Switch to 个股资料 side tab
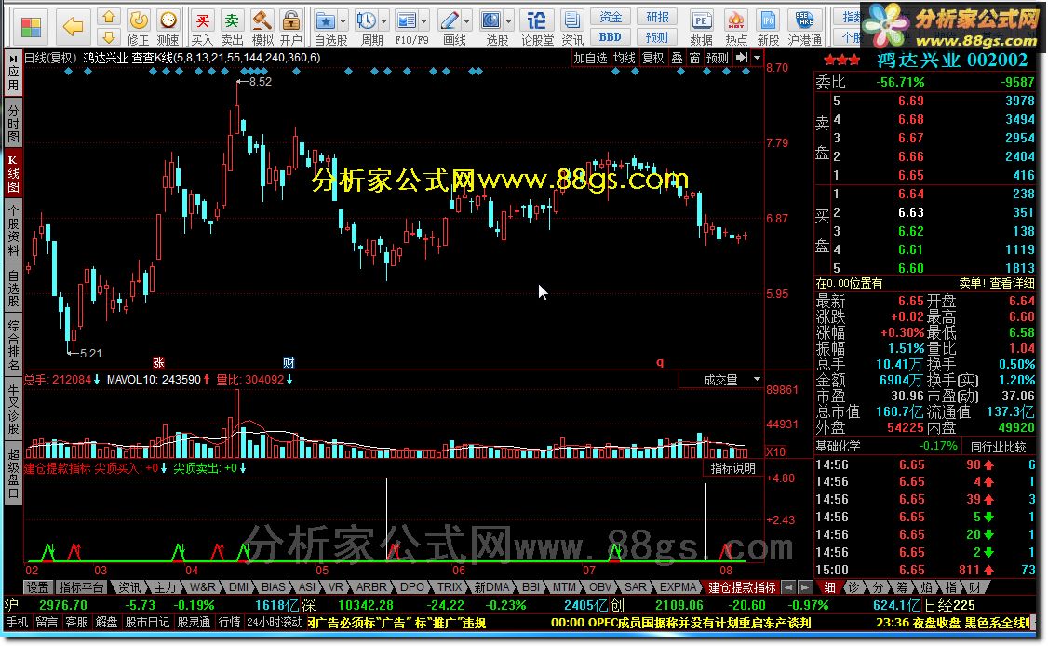Image resolution: width=1048 pixels, height=646 pixels. (x=13, y=230)
